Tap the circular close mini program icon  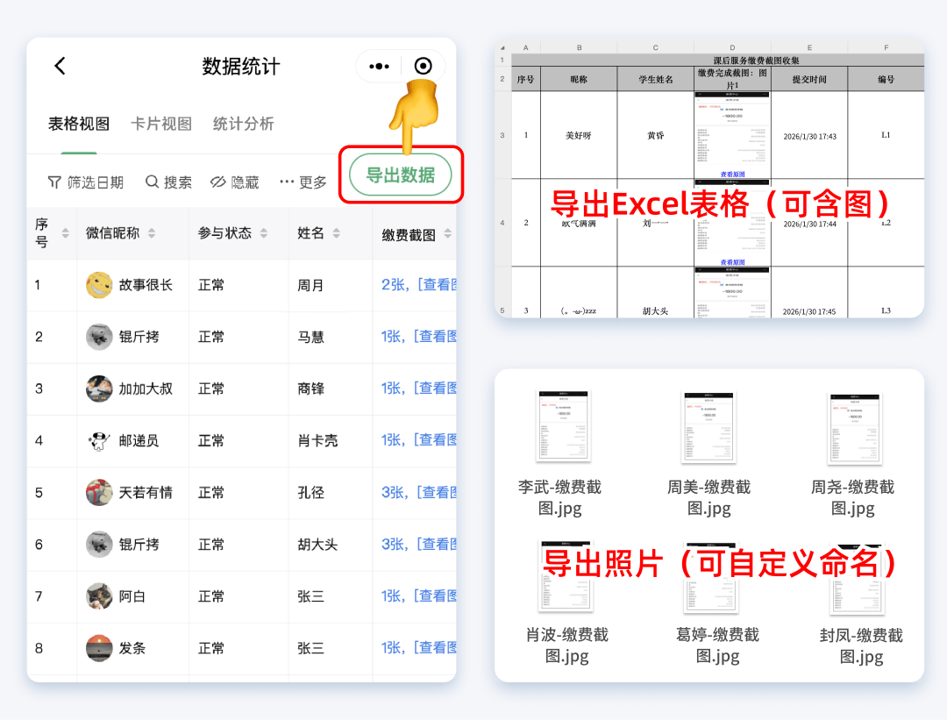click(x=423, y=67)
